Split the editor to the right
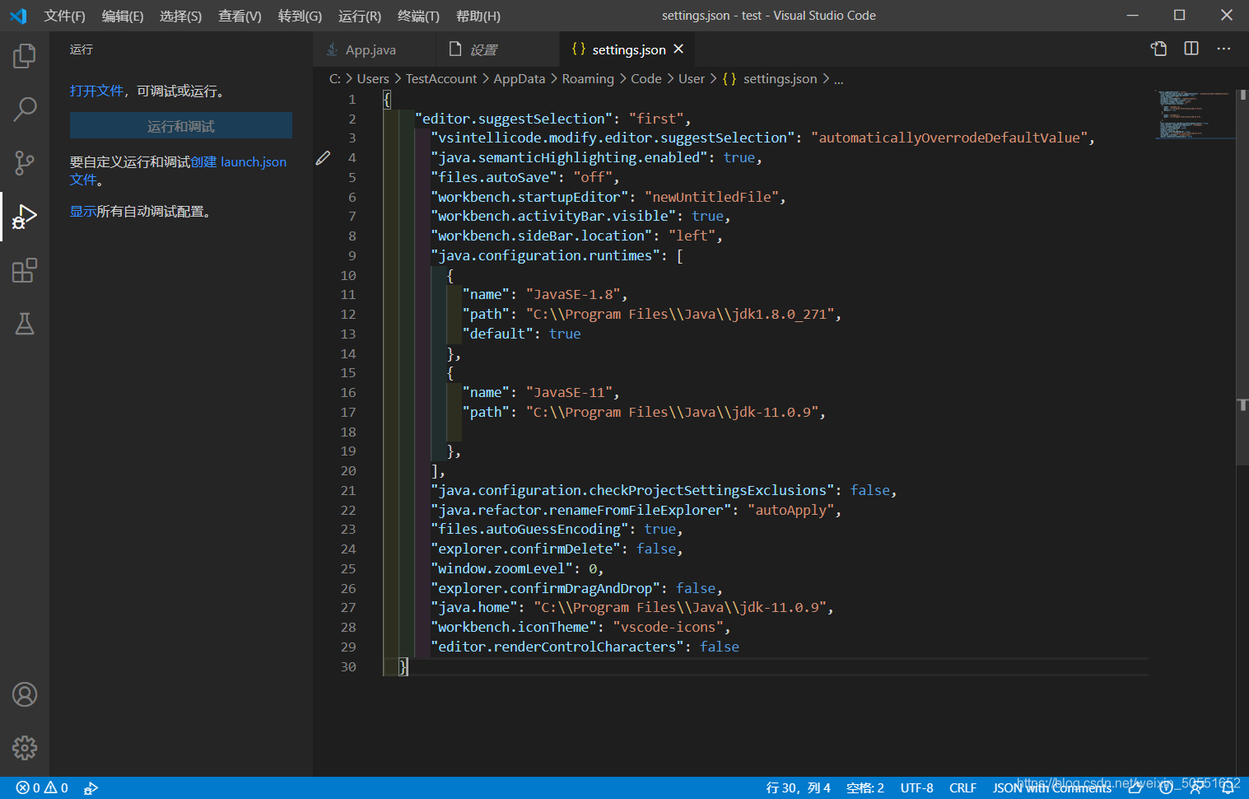Viewport: 1249px width, 799px height. tap(1191, 49)
